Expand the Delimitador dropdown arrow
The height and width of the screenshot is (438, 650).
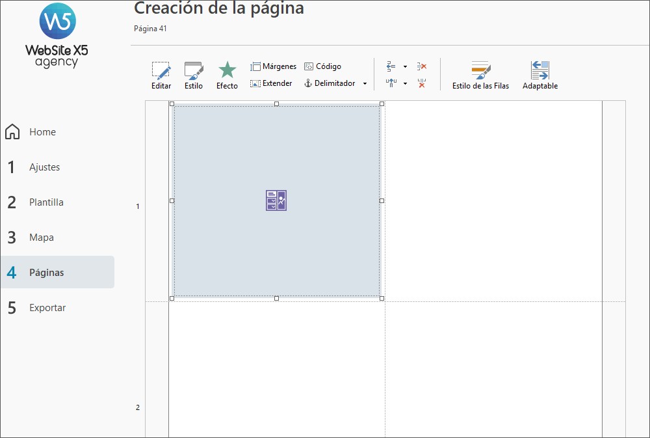(365, 84)
